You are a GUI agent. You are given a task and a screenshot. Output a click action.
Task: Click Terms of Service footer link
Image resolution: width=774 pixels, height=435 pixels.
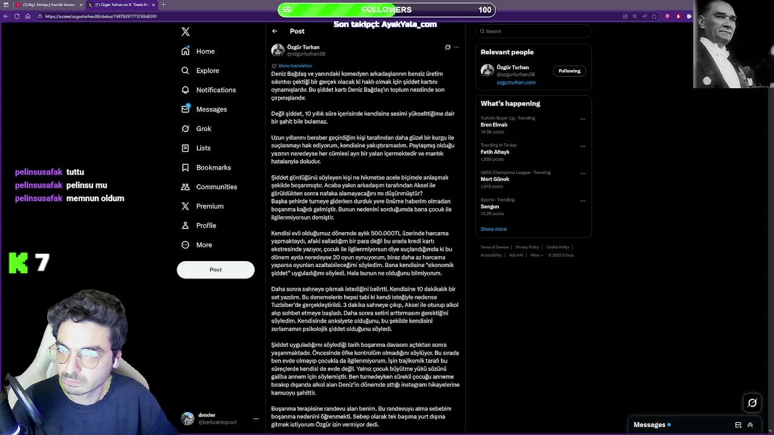click(x=495, y=247)
